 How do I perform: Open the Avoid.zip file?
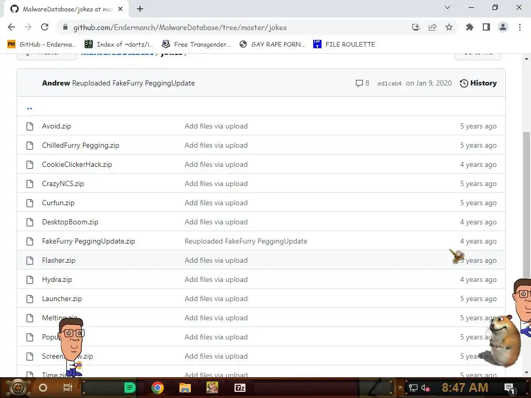(x=57, y=126)
